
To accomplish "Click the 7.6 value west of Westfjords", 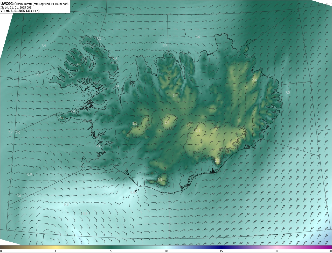I will [x=38, y=75].
